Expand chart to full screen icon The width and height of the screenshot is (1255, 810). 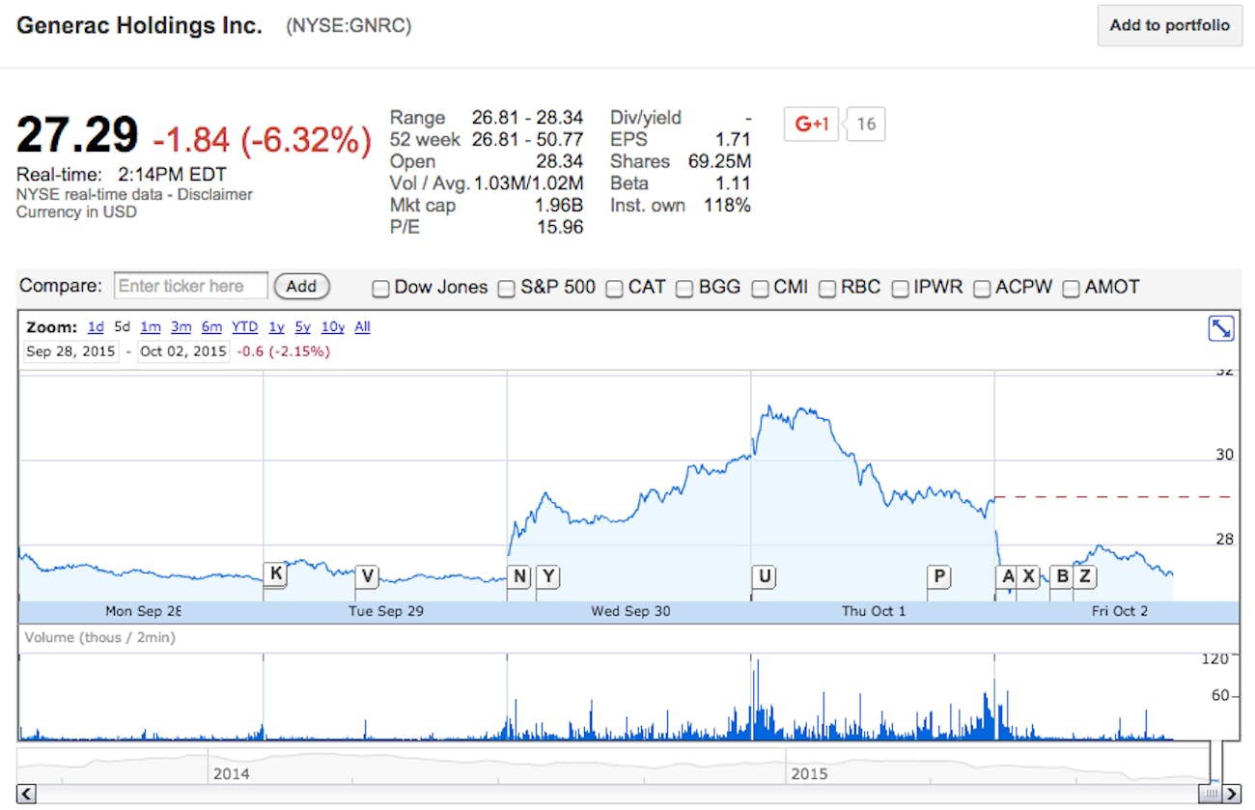tap(1221, 329)
